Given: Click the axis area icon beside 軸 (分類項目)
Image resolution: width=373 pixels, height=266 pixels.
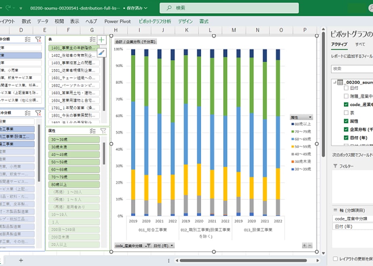Looking at the screenshot, I should (335, 210).
